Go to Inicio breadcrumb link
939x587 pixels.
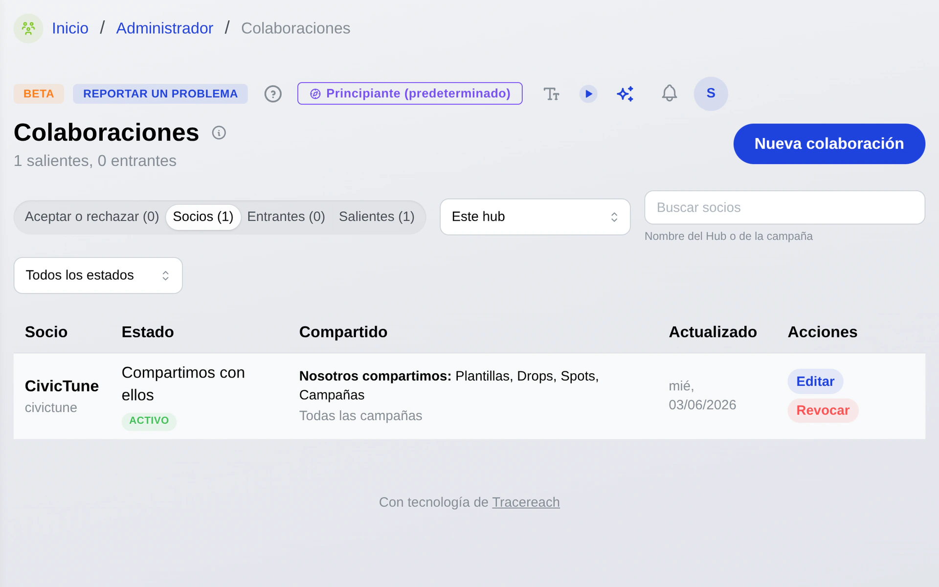point(70,28)
